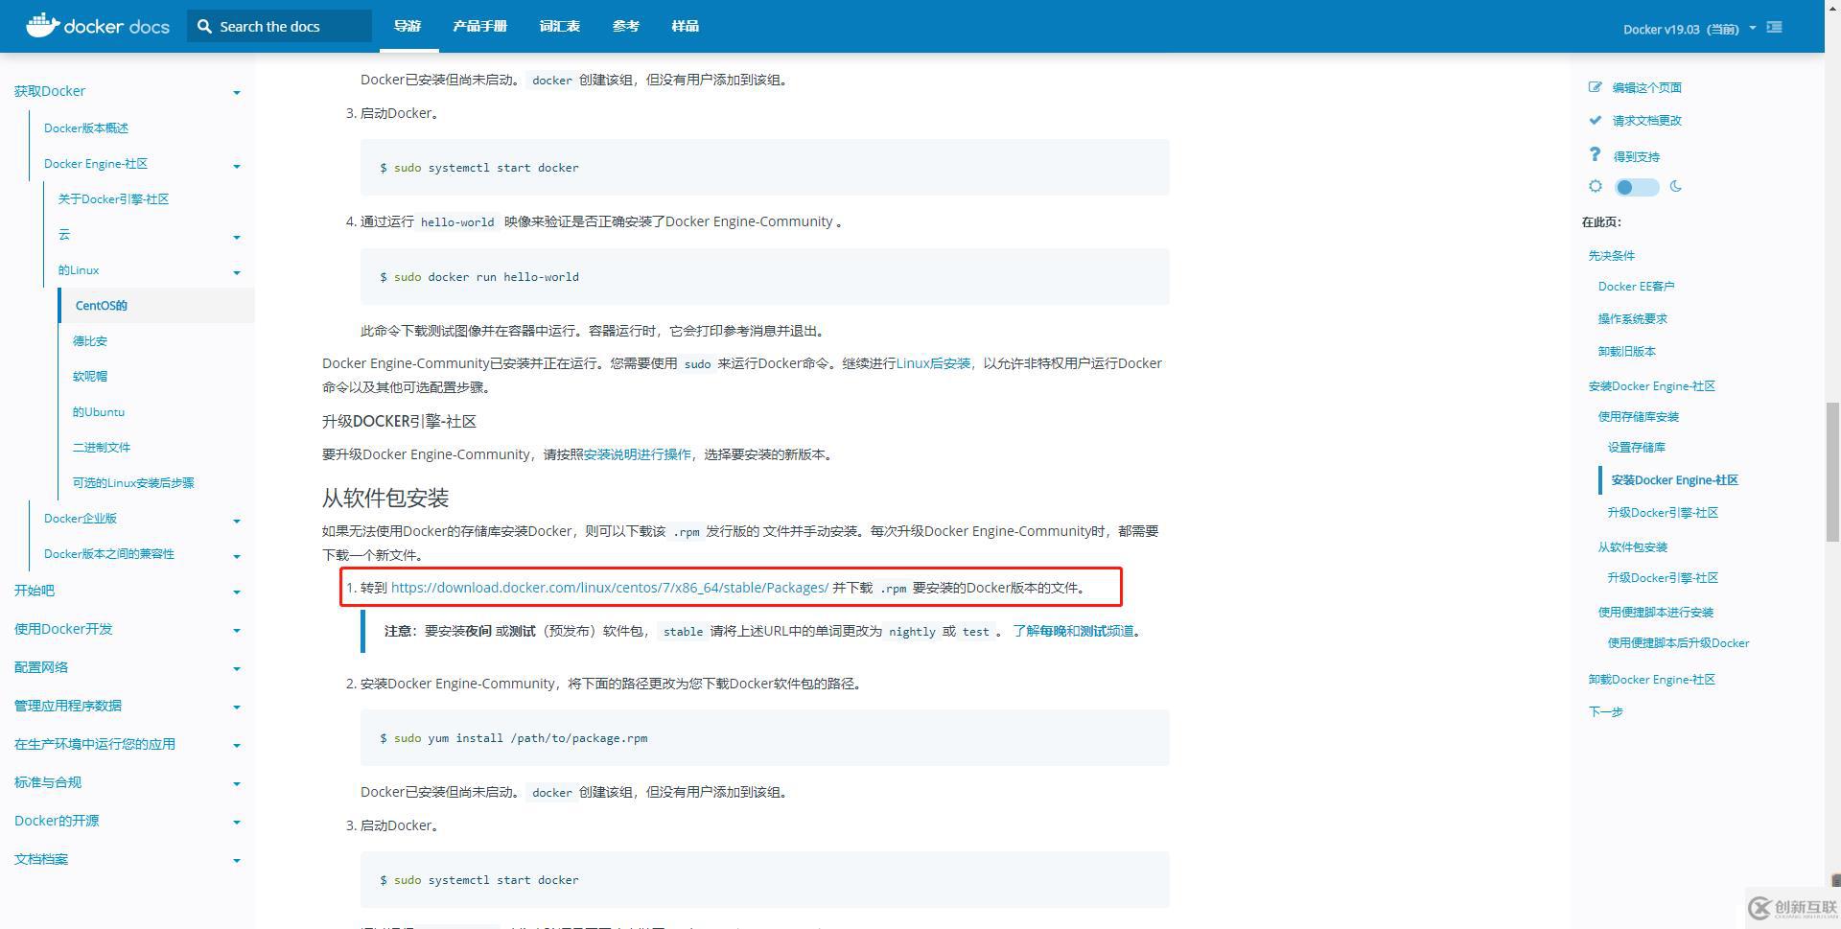Expand the 配置网络 sidebar section
The height and width of the screenshot is (929, 1841).
(237, 668)
